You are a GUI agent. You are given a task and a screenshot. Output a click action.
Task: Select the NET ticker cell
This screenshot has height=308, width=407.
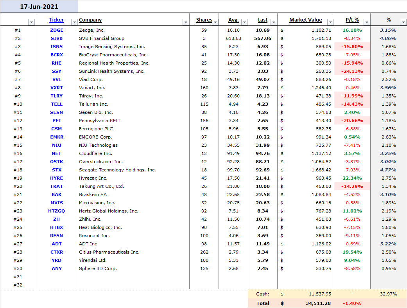[57, 154]
